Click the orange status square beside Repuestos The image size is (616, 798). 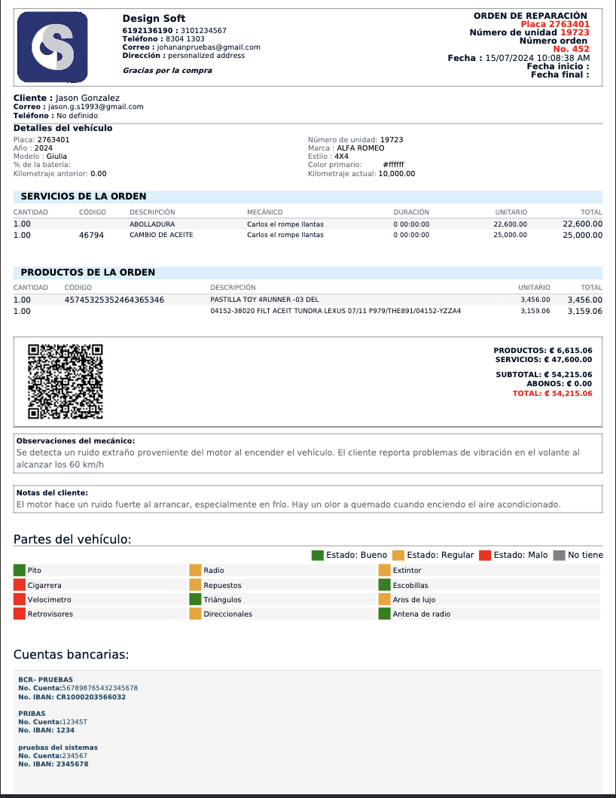[196, 585]
